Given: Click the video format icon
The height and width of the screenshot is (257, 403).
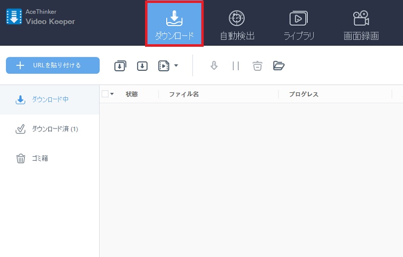Looking at the screenshot, I should [164, 66].
